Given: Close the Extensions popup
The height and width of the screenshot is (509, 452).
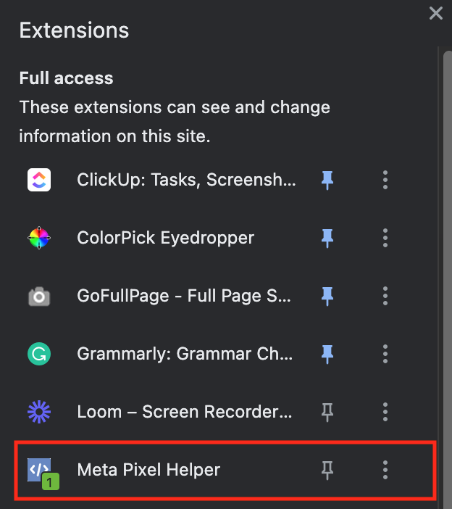Looking at the screenshot, I should click(436, 13).
